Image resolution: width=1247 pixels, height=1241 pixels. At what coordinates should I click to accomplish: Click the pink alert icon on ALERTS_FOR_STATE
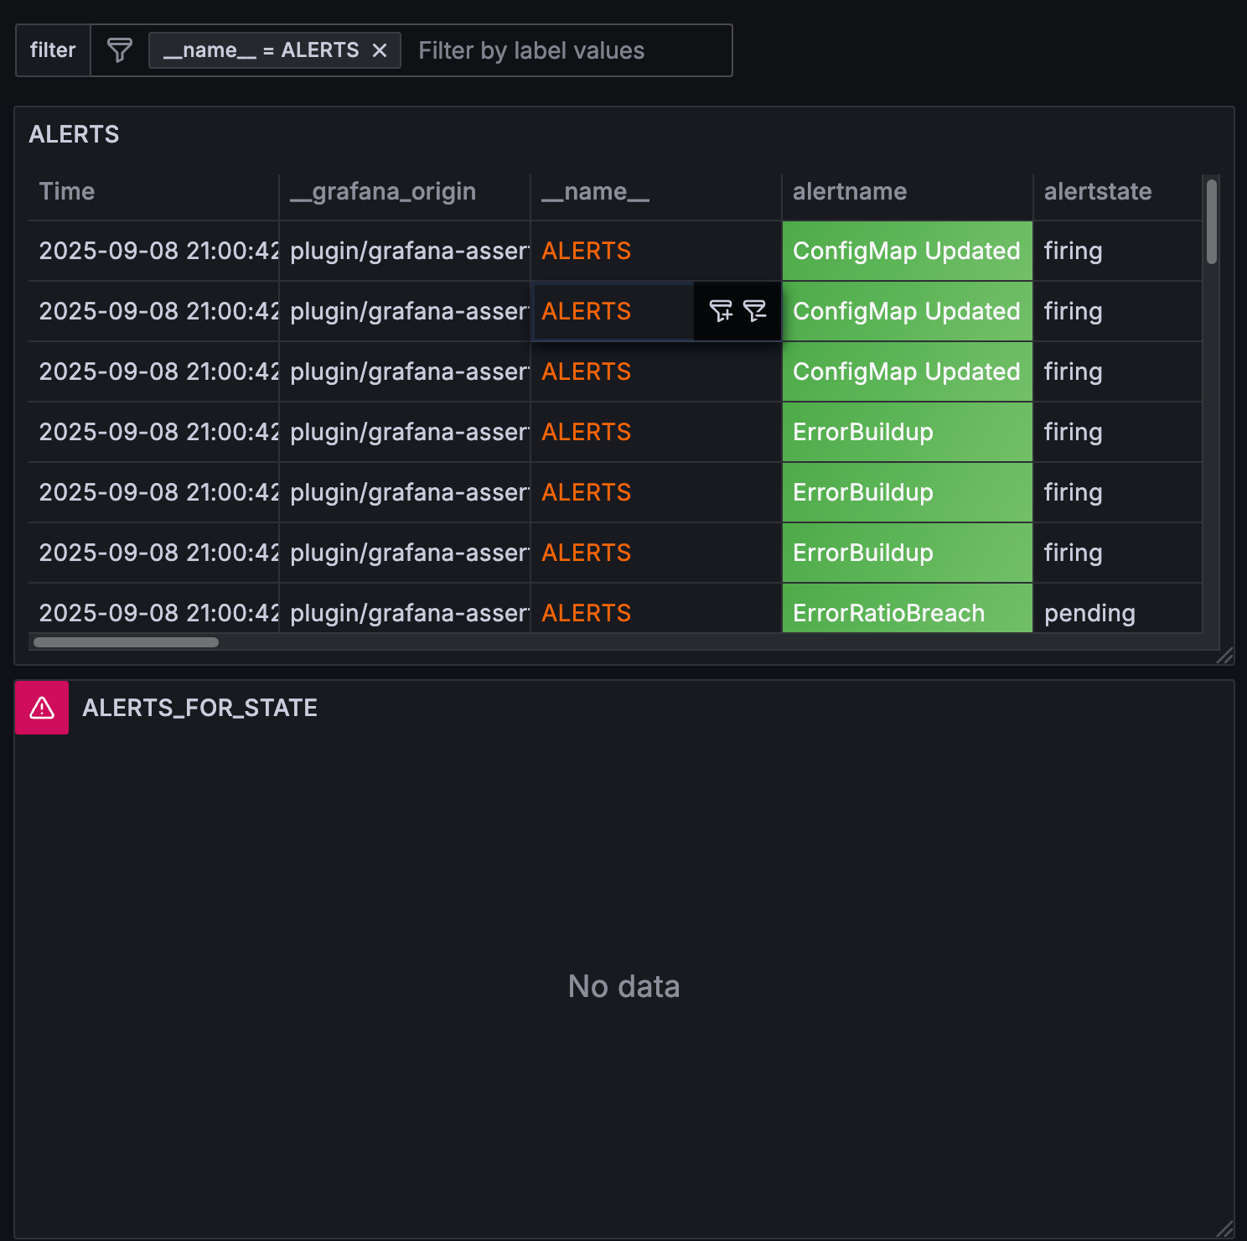[x=41, y=707]
